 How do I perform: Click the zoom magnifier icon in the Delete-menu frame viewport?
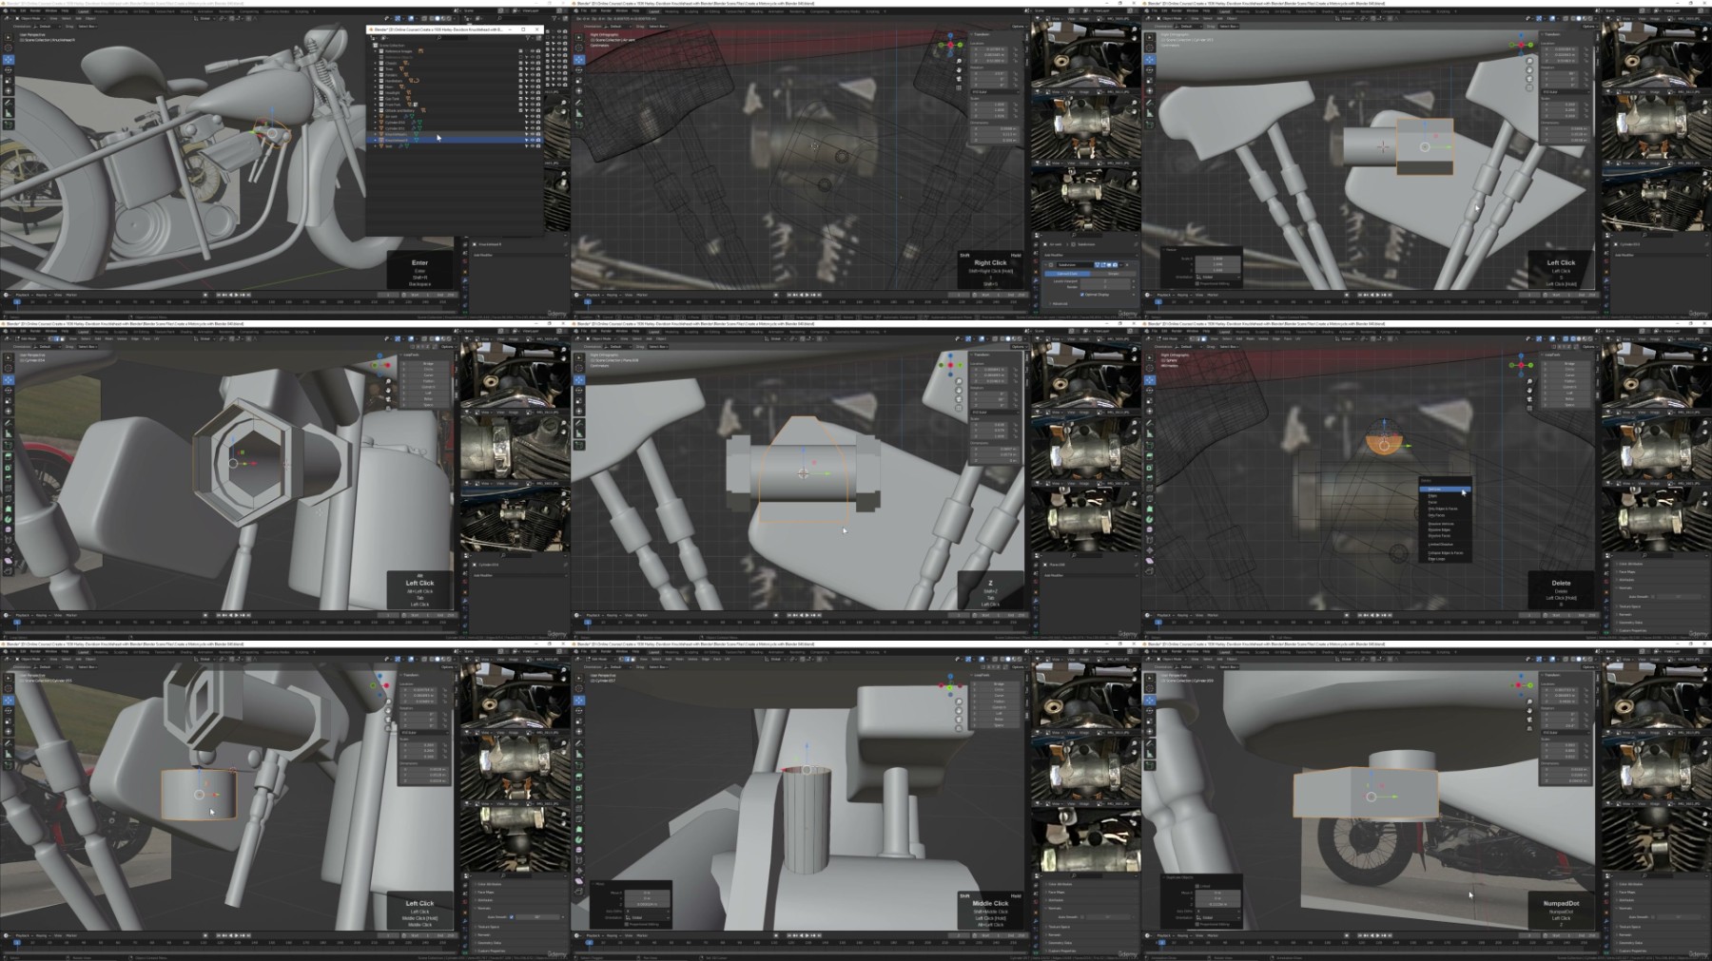point(1529,380)
